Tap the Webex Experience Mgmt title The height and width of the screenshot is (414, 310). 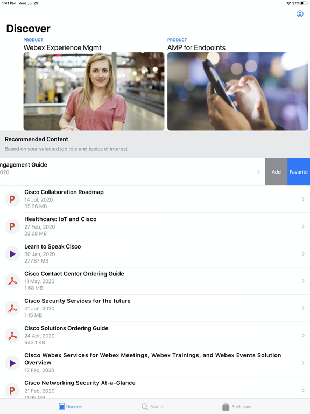pos(62,47)
